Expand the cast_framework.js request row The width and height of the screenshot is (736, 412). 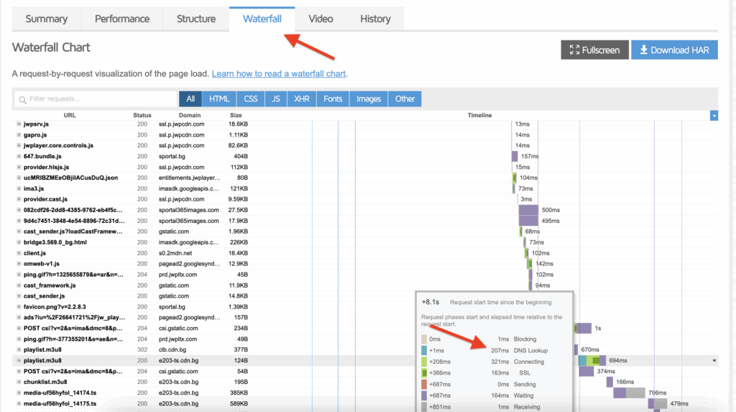point(19,285)
